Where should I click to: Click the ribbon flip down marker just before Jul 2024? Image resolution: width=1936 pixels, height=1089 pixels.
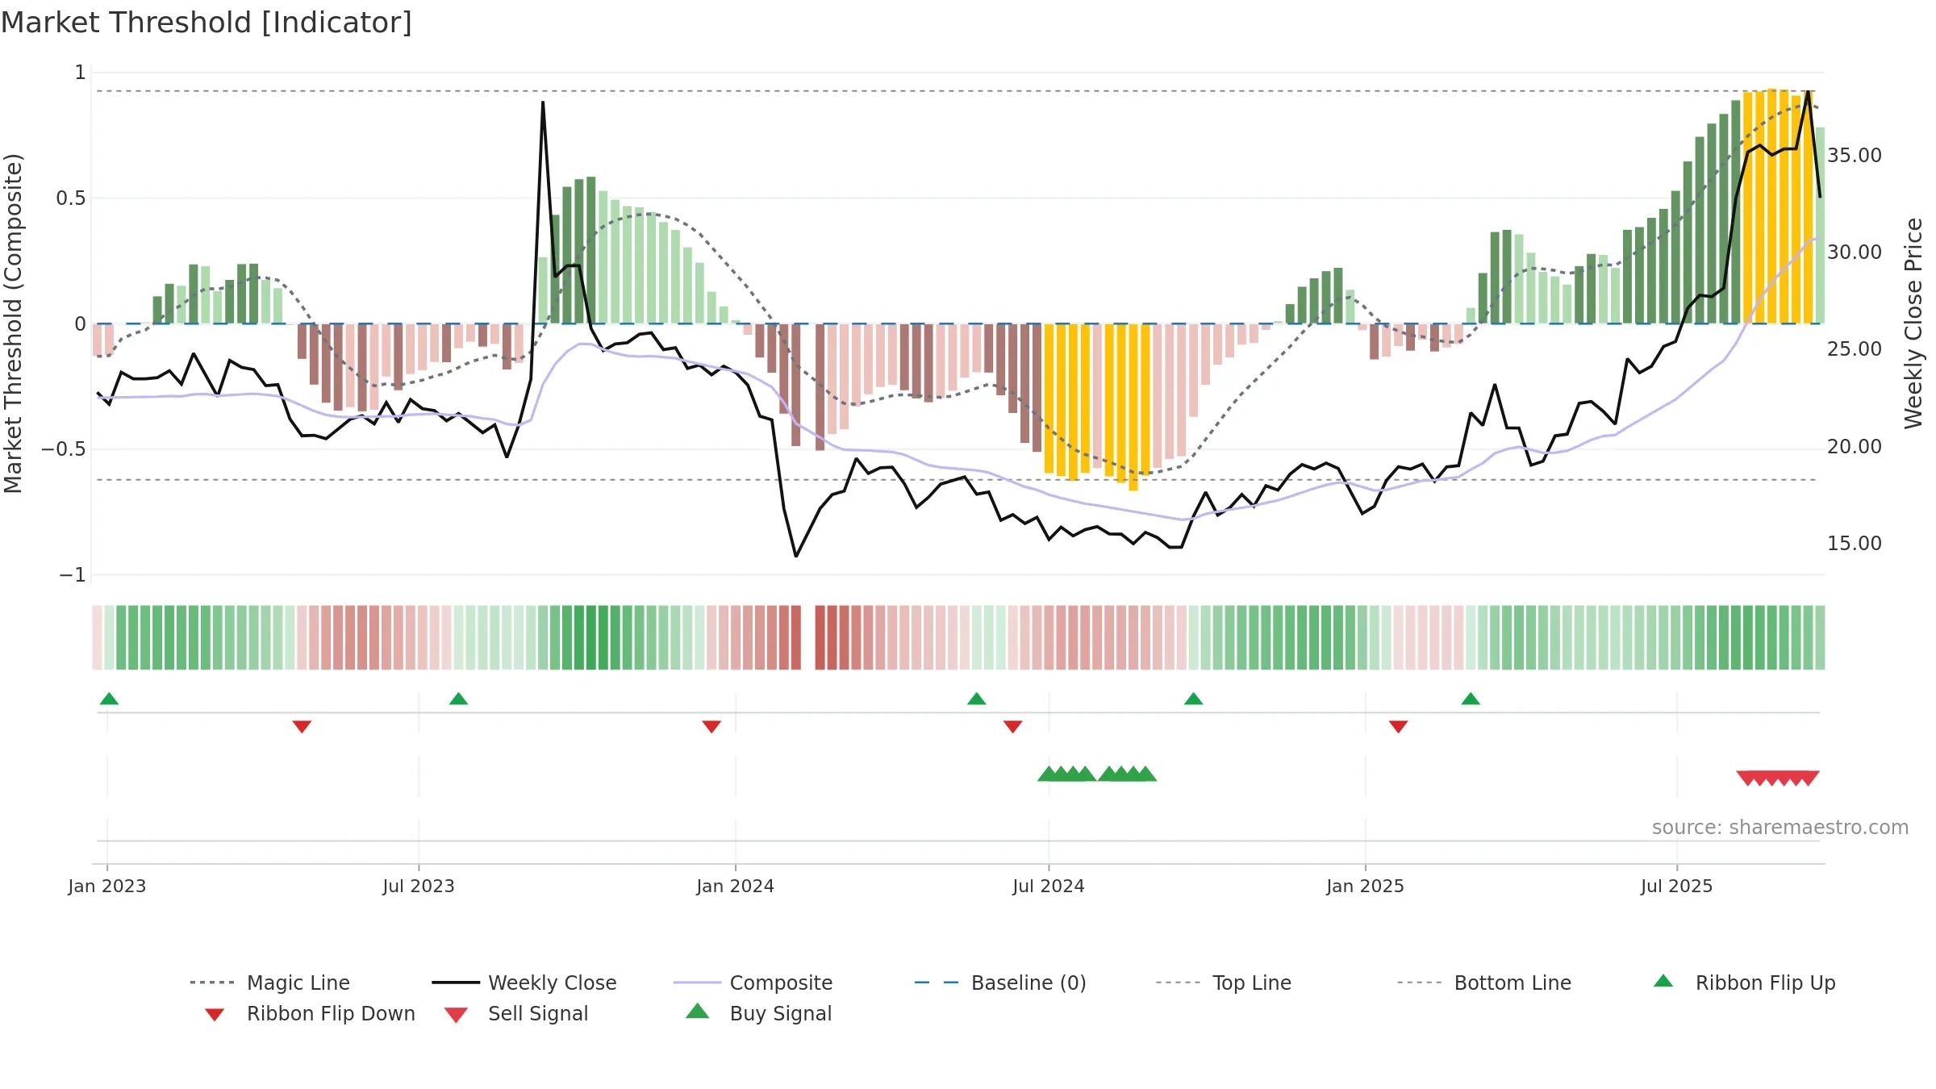click(1012, 727)
